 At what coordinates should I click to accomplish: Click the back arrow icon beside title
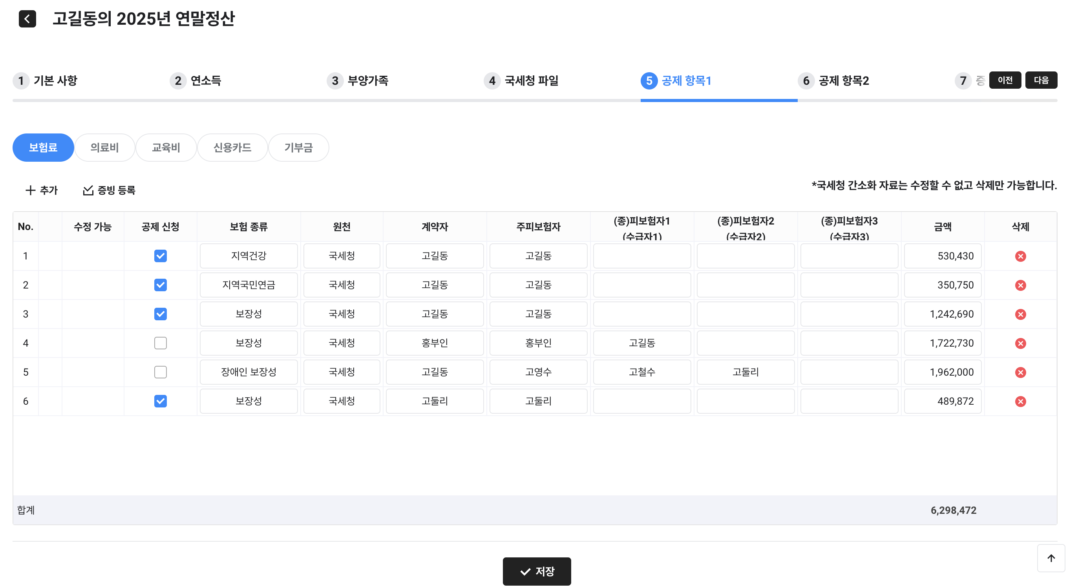pos(27,19)
